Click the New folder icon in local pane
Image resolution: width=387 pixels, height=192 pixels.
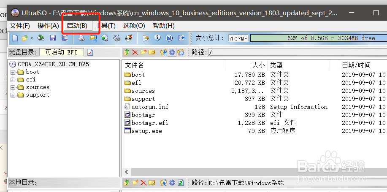tap(135, 183)
